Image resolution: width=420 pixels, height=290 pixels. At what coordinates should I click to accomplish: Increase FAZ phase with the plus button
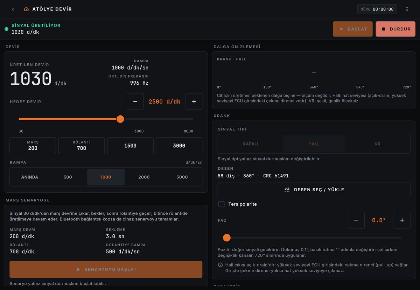point(402,220)
